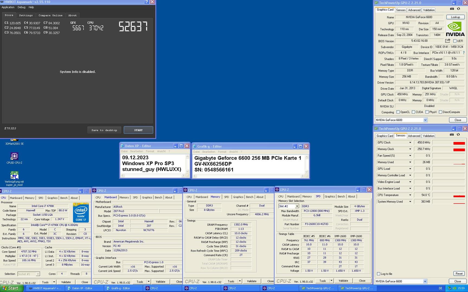Open the Video Engine Load sensor dropdown
The height and width of the screenshot is (292, 468).
(410, 182)
